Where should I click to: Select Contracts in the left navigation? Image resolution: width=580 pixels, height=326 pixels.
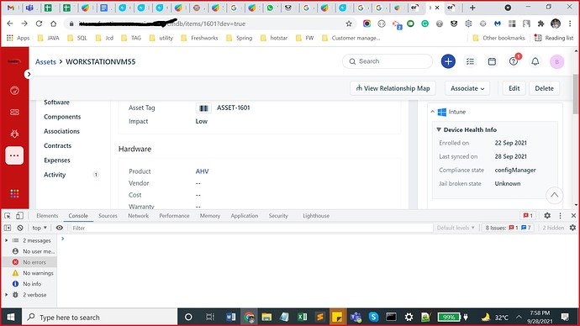[57, 145]
